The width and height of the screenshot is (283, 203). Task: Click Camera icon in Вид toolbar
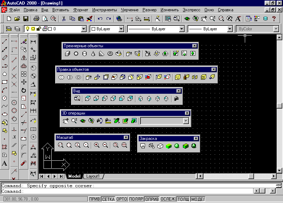[176, 99]
